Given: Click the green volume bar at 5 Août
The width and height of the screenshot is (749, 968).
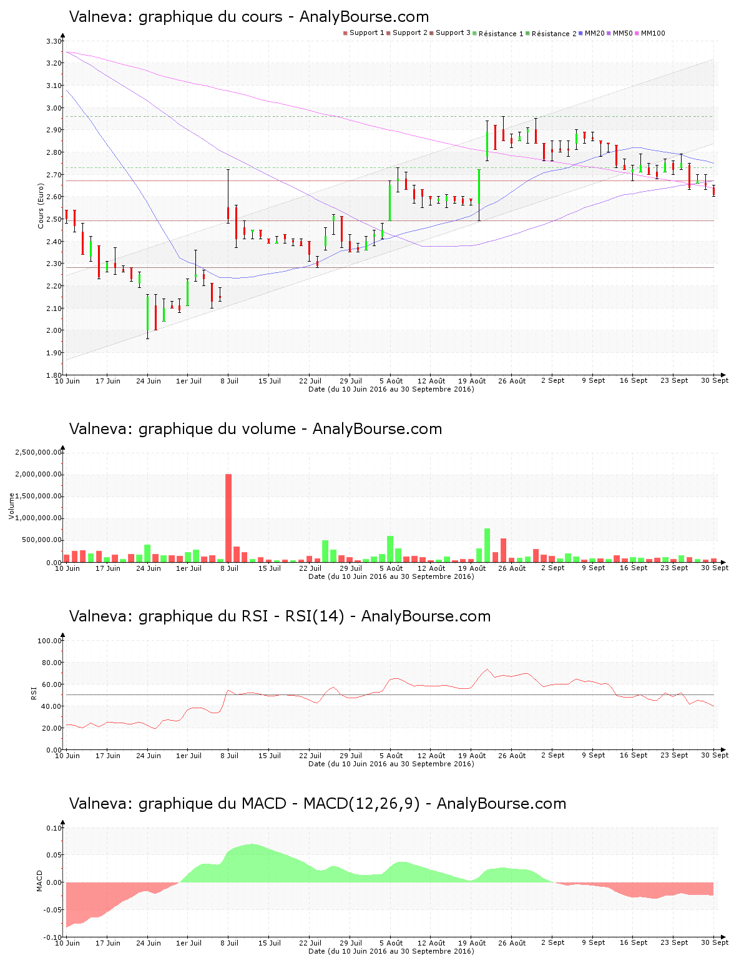Looking at the screenshot, I should pos(390,549).
